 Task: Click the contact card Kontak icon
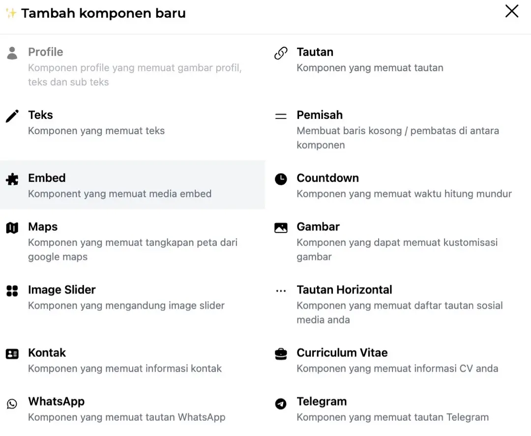[x=12, y=353]
